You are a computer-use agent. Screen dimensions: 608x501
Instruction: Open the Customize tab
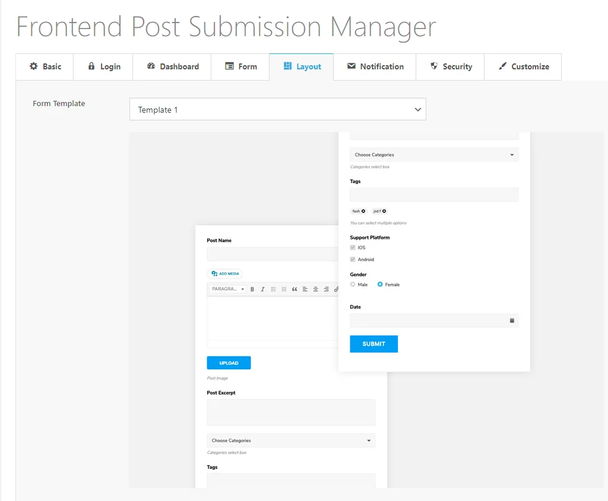tap(523, 66)
